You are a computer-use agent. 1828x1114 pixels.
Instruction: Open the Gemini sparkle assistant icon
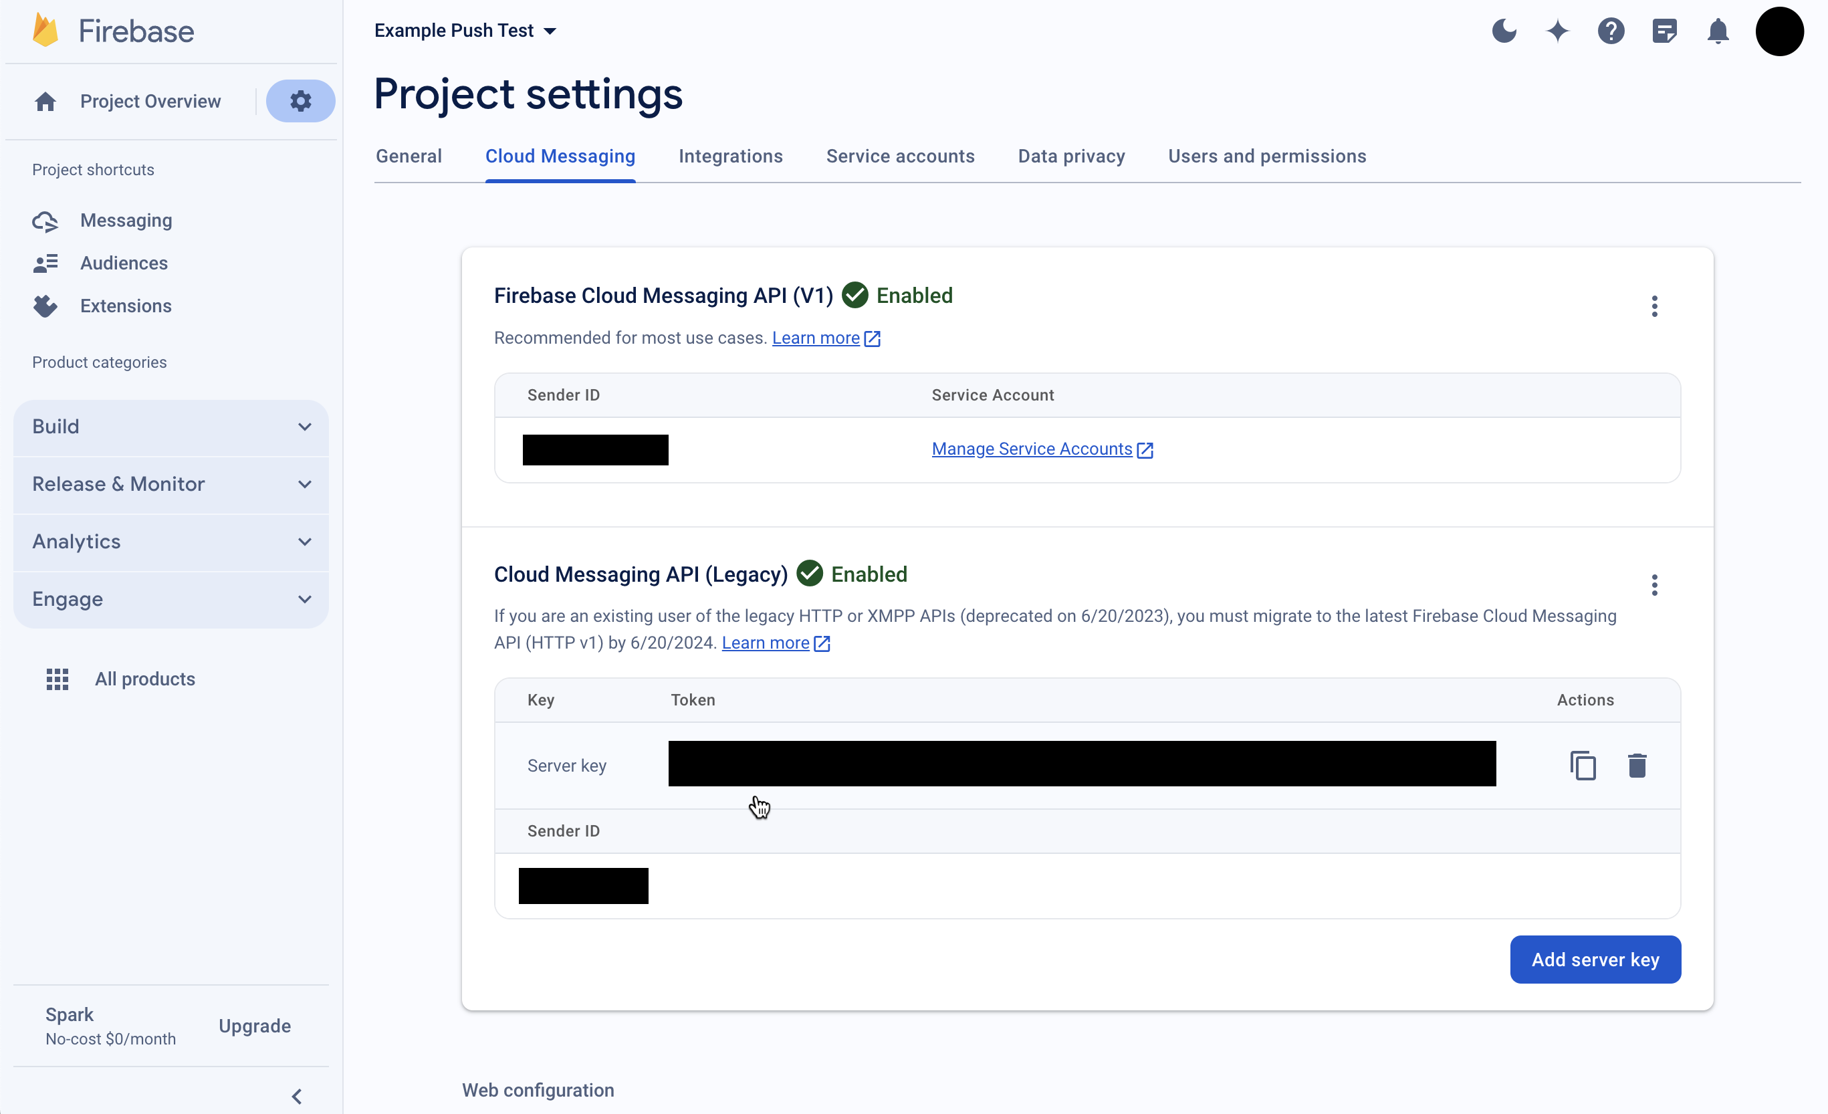(1557, 31)
